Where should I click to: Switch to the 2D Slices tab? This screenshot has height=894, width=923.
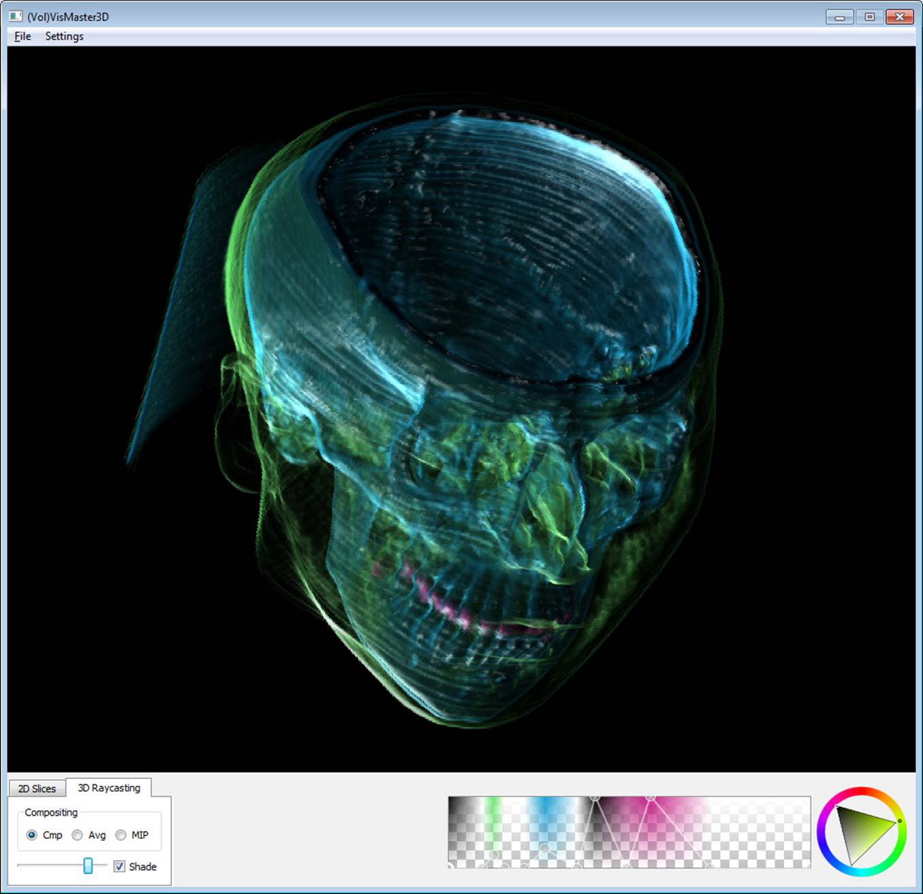click(37, 788)
